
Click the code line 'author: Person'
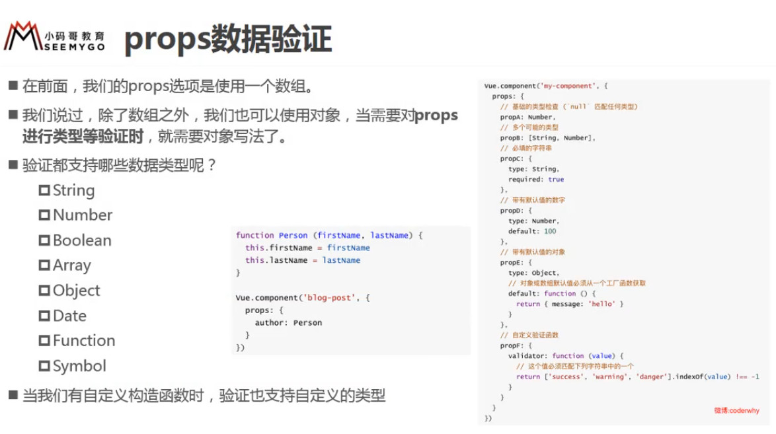(288, 322)
